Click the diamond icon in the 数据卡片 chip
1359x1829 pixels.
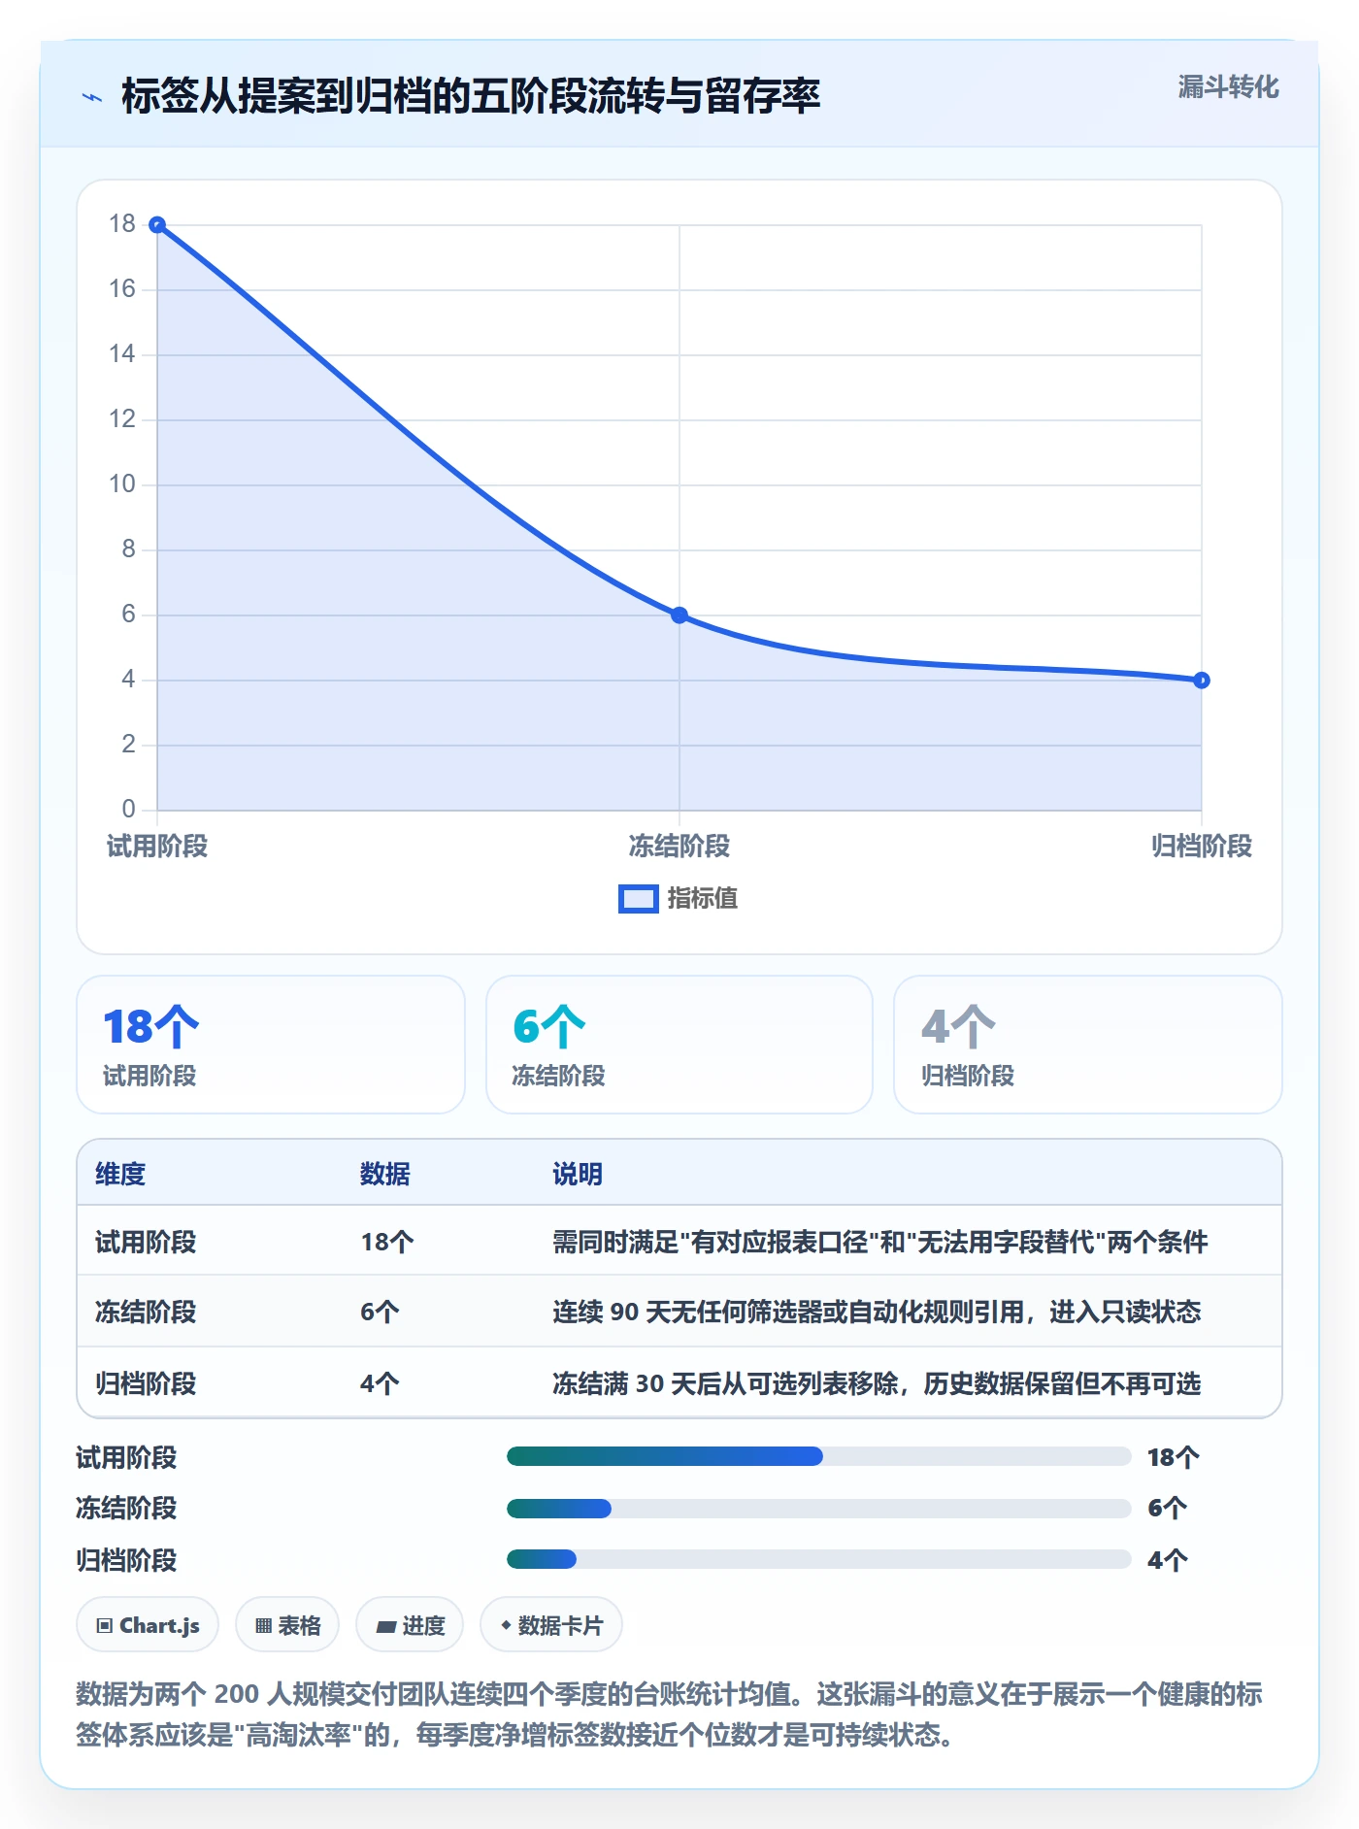506,1625
